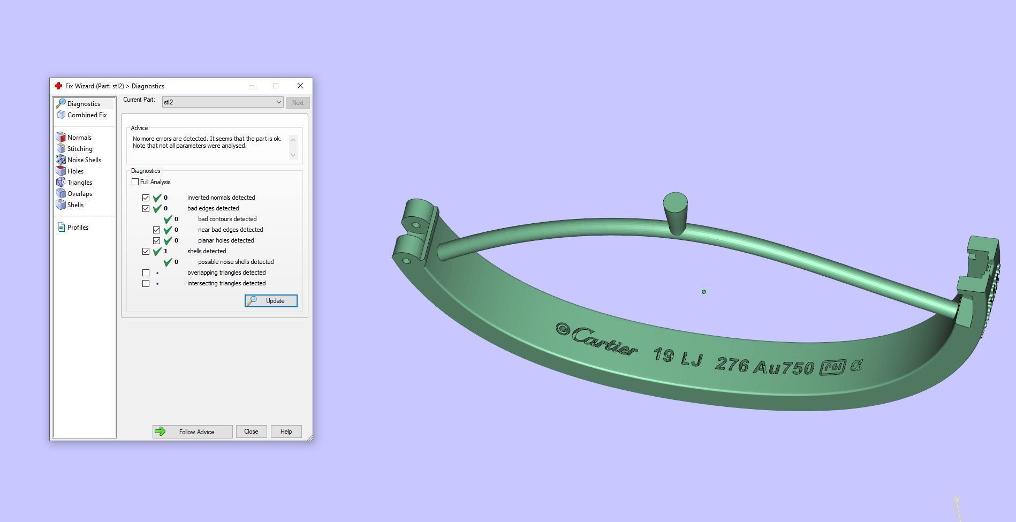
Task: Click the Overlaps icon in the sidebar
Action: (61, 194)
